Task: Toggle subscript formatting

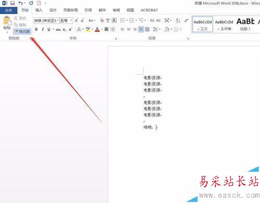Action: tap(64, 30)
